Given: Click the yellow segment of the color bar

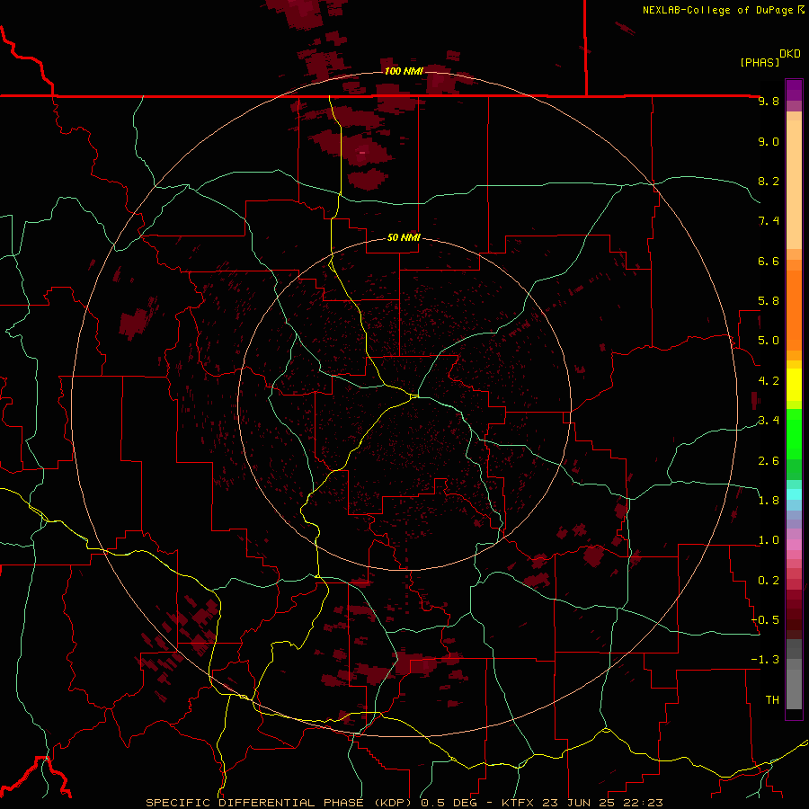Looking at the screenshot, I should click(794, 385).
